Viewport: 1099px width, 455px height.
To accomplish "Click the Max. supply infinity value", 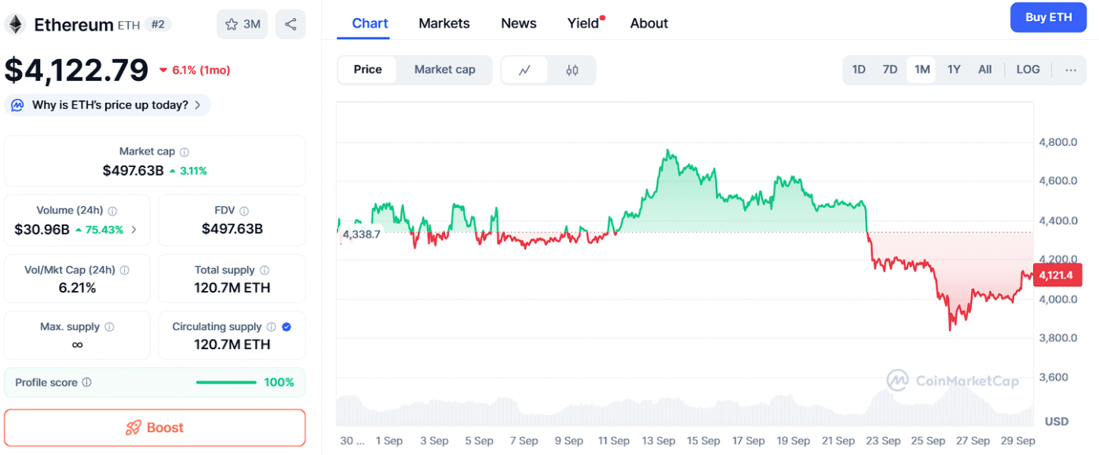I will 77,344.
